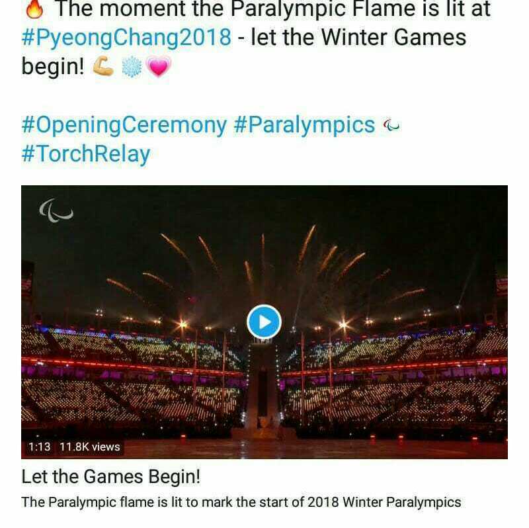Open the #OpeningCeremony hashtag

coord(124,124)
